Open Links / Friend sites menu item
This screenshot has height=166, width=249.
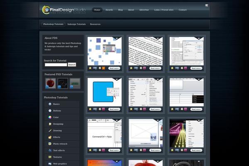point(164,10)
